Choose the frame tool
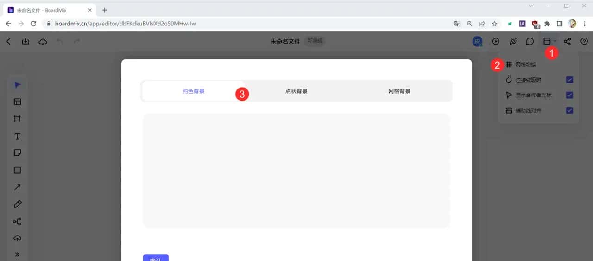This screenshot has height=261, width=593. pos(18,119)
